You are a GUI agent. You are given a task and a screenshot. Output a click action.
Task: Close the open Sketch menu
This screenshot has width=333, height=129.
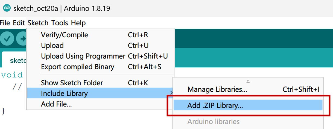pos(38,23)
